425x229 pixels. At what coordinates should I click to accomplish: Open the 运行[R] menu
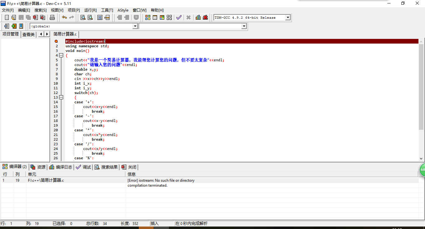click(x=90, y=10)
